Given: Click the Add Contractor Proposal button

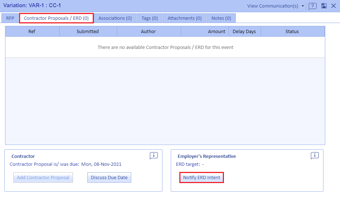Looking at the screenshot, I should tap(43, 177).
